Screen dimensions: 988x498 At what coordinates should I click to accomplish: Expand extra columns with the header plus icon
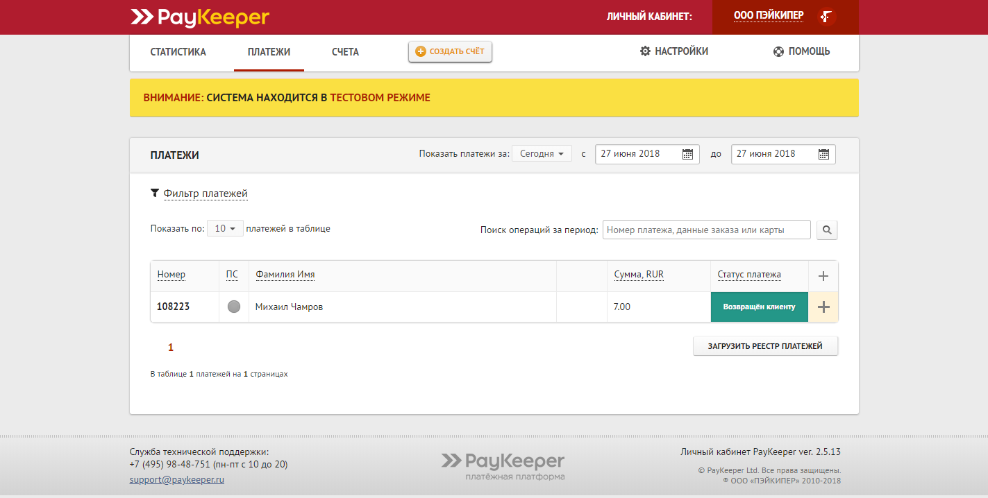[x=823, y=275]
